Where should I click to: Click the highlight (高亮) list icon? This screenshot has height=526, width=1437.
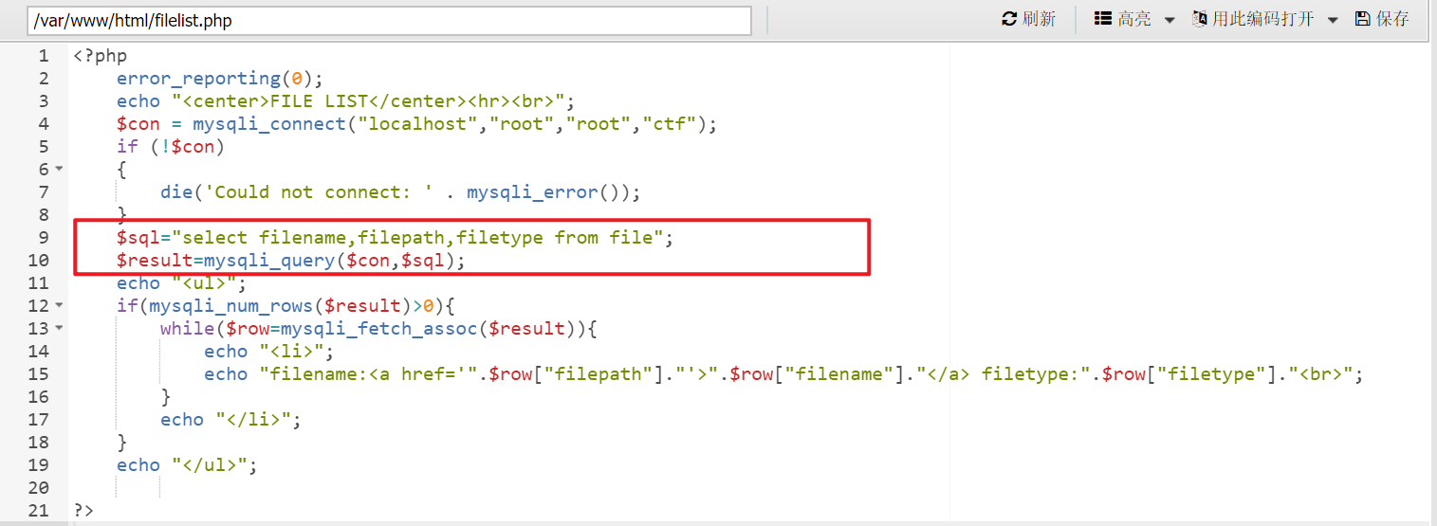pos(1103,19)
